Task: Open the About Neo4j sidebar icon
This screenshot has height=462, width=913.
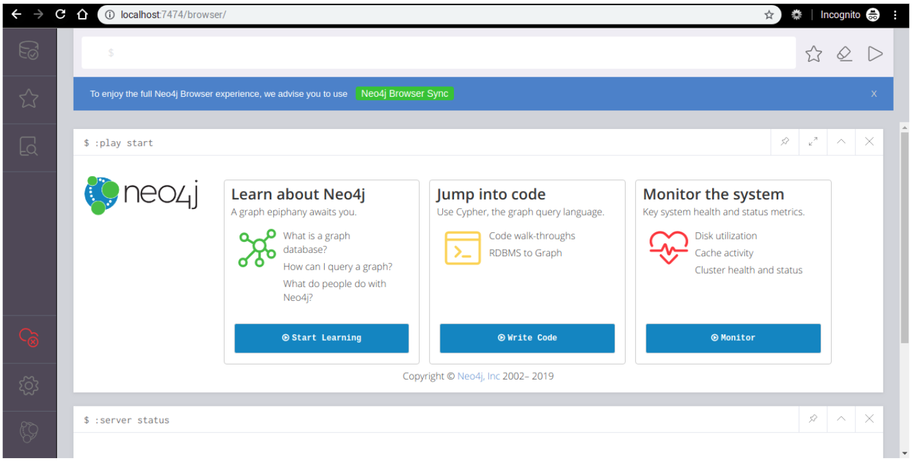Action: tap(29, 432)
